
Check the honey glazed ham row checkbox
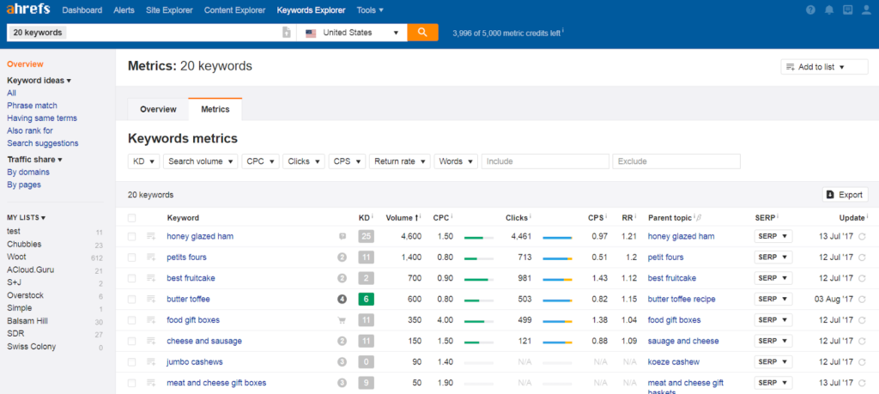click(x=131, y=237)
